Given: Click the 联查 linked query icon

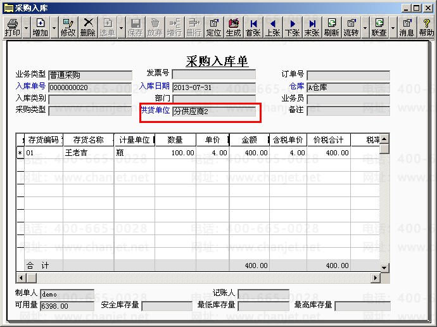Looking at the screenshot, I should point(379,27).
